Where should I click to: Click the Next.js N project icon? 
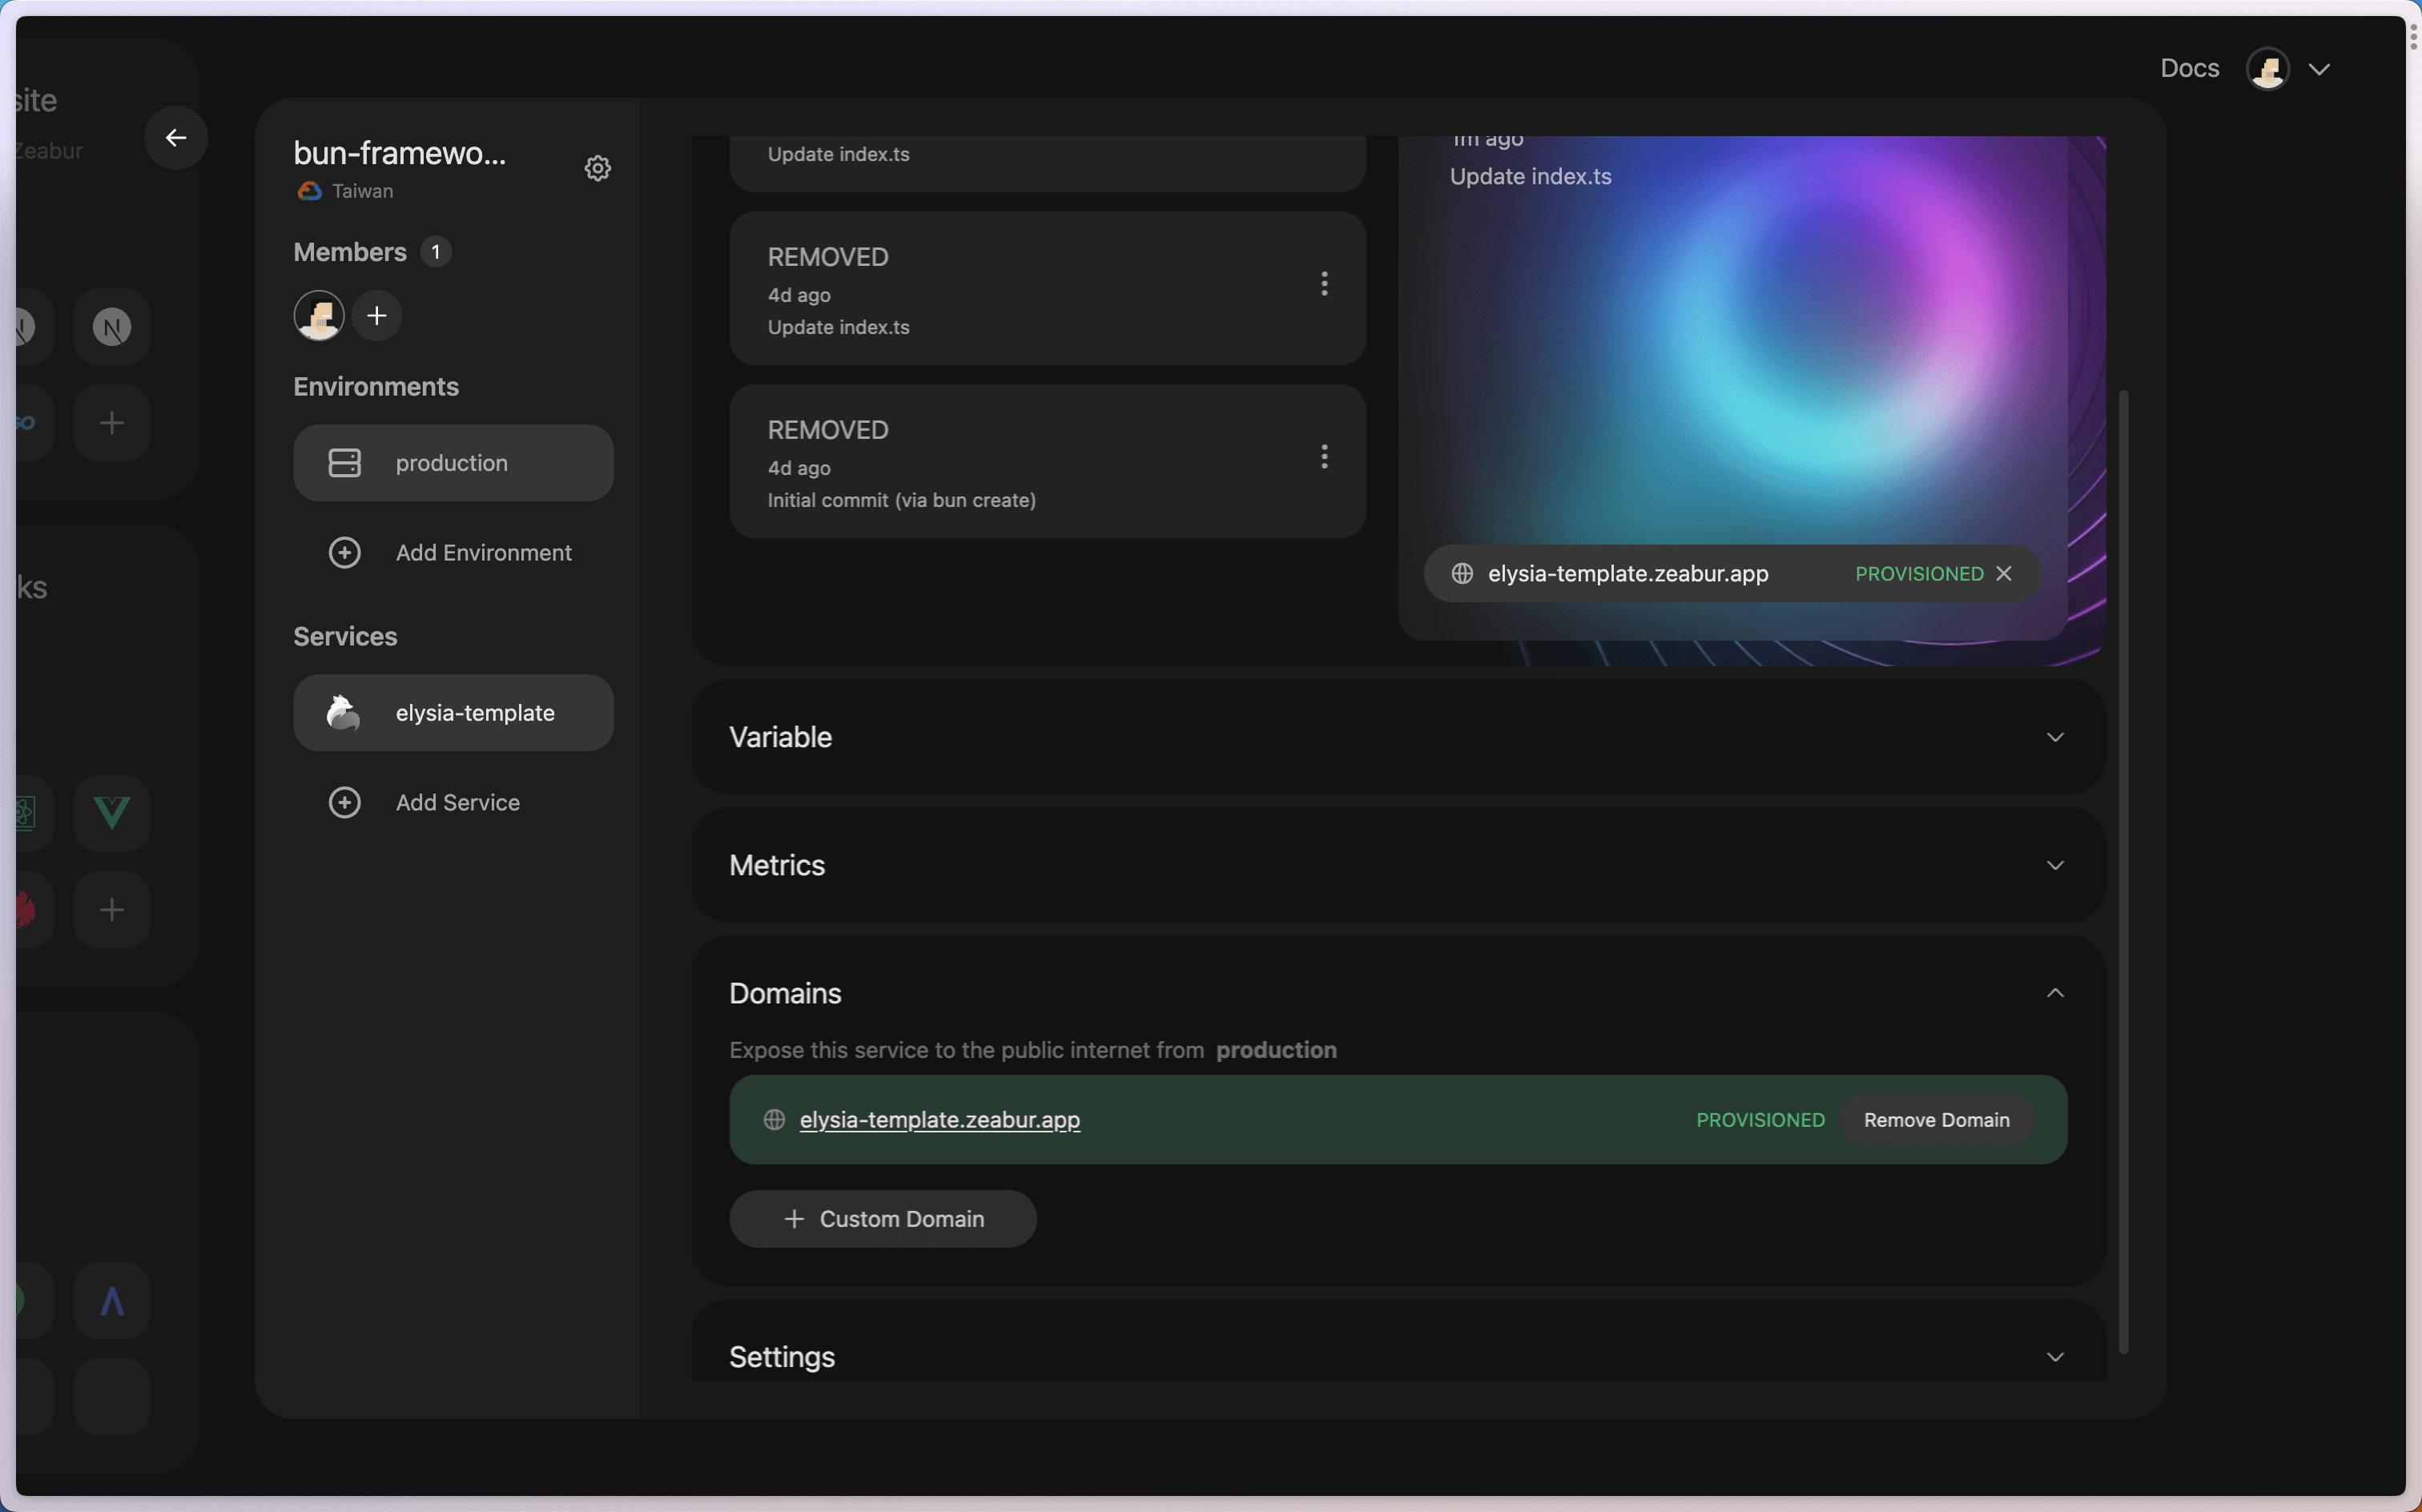(x=112, y=327)
